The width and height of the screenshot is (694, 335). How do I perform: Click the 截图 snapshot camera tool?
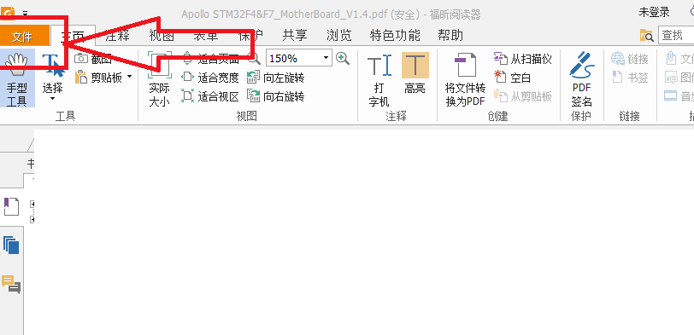coord(93,58)
